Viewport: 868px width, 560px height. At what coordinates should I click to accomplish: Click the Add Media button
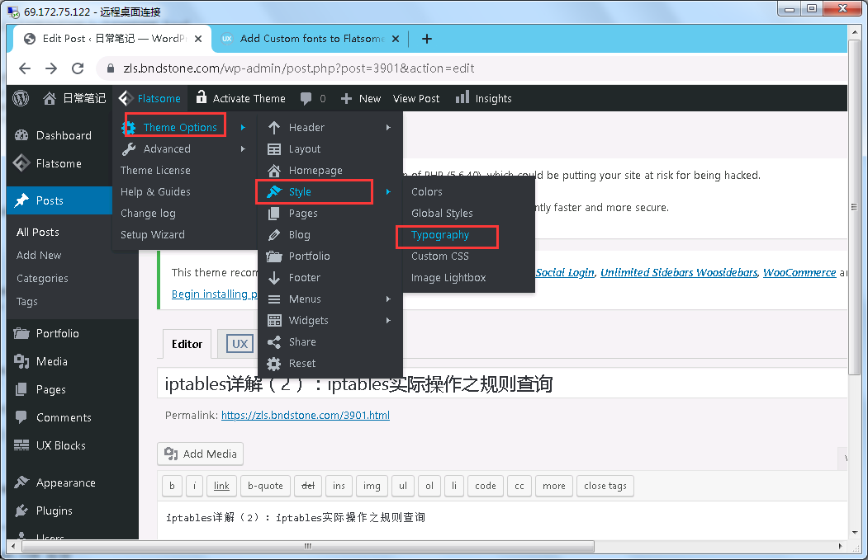click(201, 454)
